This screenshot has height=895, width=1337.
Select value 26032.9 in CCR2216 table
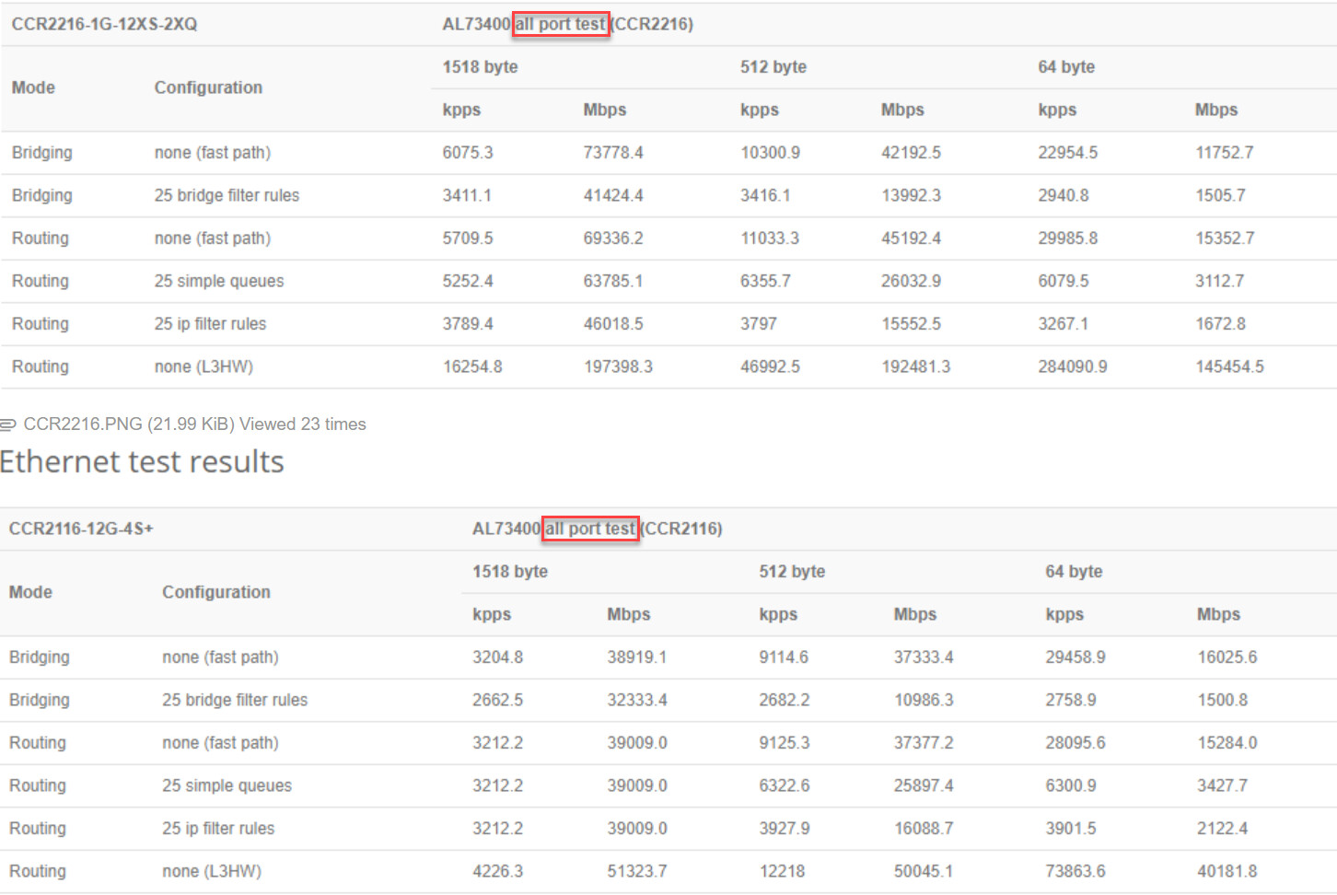pyautogui.click(x=911, y=281)
